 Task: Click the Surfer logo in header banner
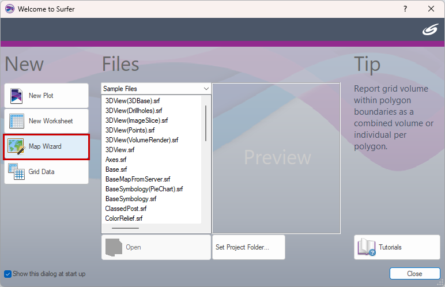click(x=430, y=29)
